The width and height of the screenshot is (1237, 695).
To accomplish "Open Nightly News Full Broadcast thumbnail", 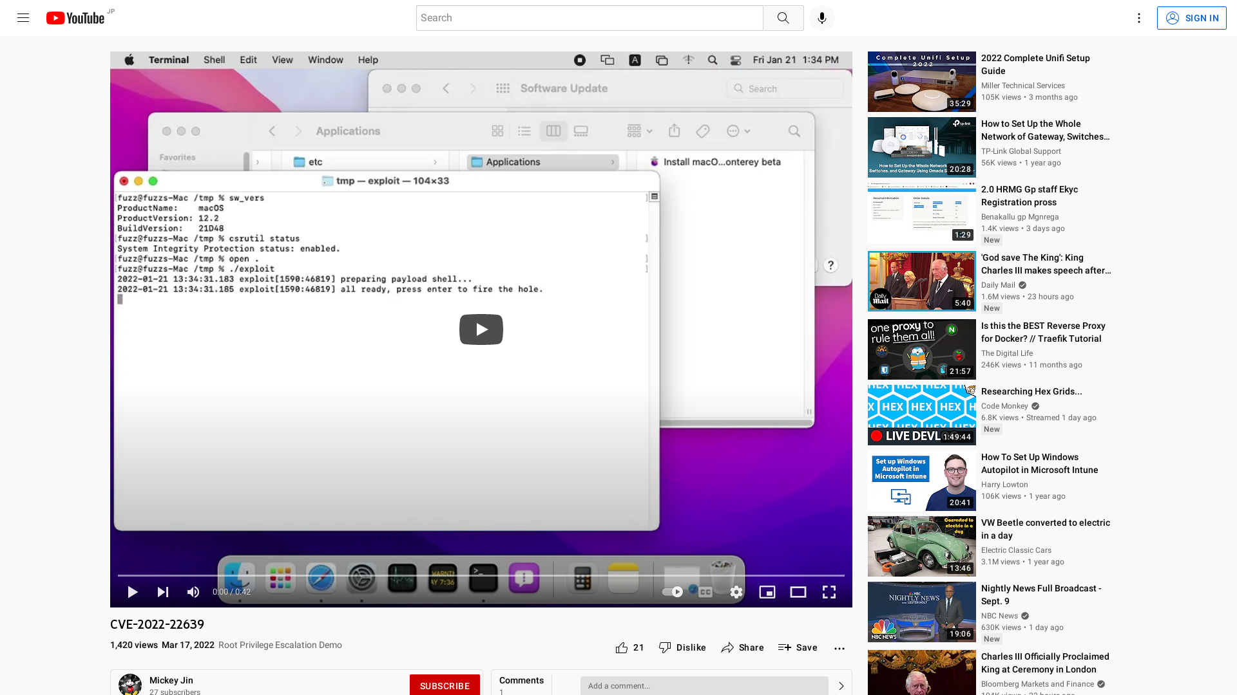I will coord(921,612).
